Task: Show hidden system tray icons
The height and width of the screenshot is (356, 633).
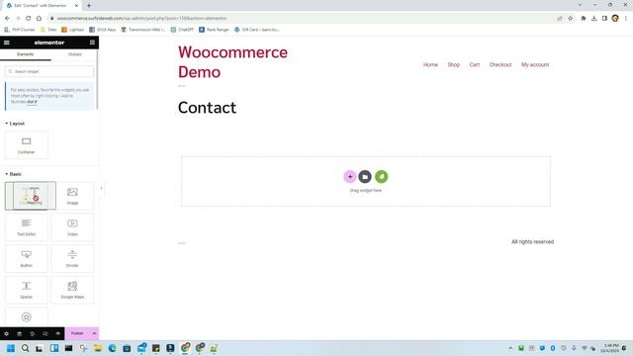Action: 510,348
